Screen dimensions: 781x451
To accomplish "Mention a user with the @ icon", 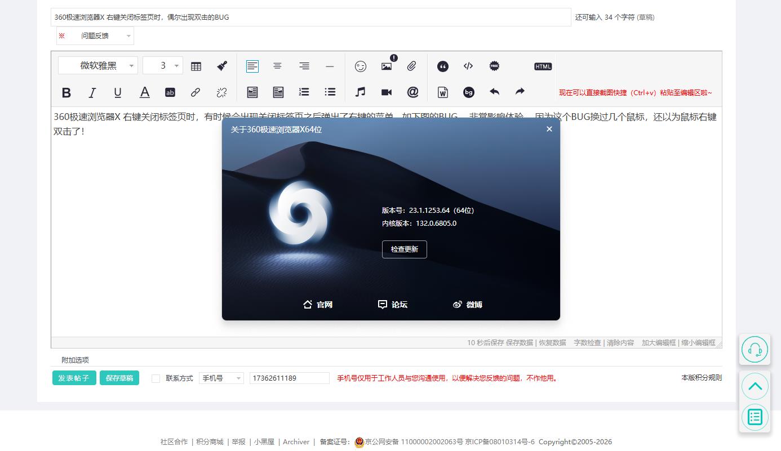I will click(412, 92).
